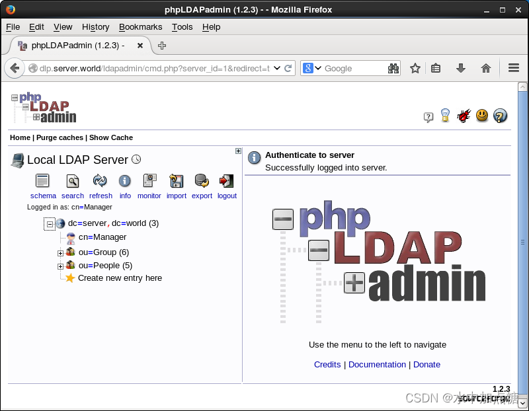Screen dimensions: 529x411
Task: Click the ou=People people icon
Action: [71, 265]
